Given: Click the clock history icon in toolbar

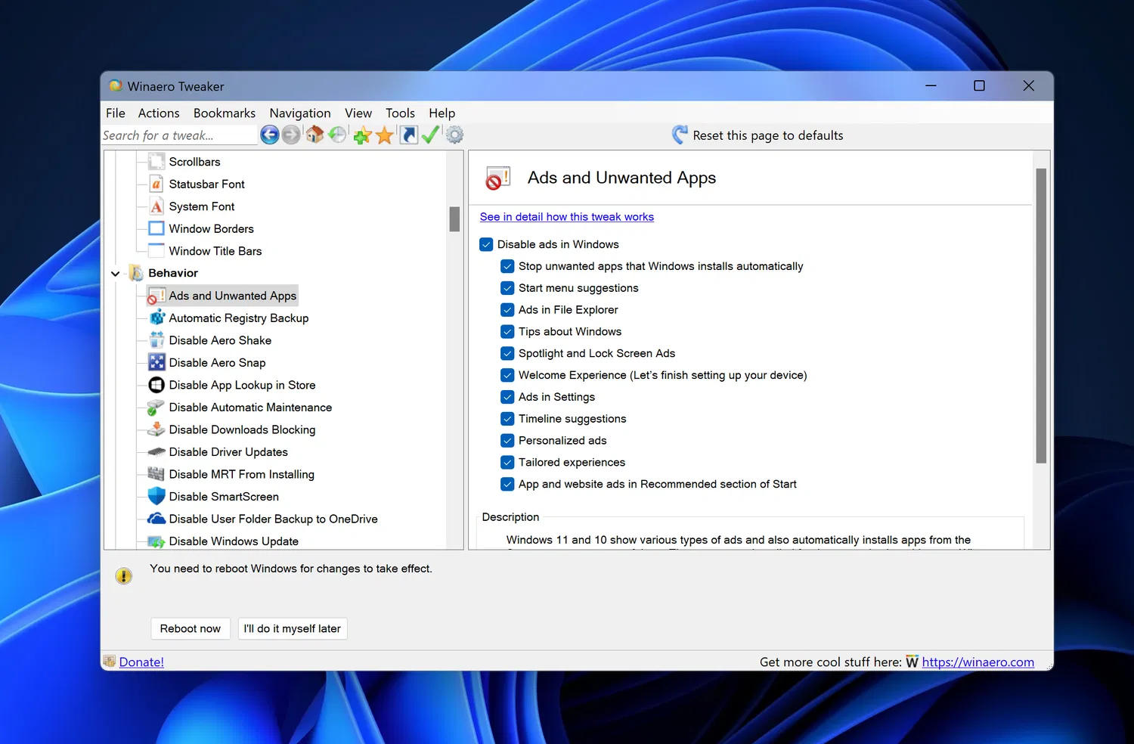Looking at the screenshot, I should point(337,135).
